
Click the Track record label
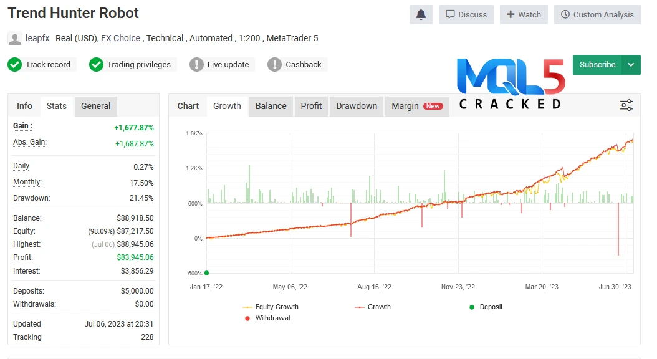[48, 65]
